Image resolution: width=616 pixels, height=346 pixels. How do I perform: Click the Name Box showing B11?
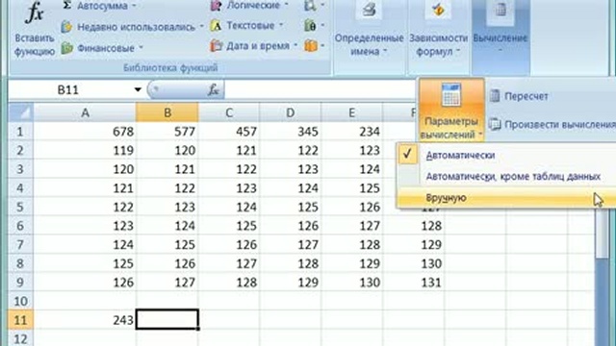[x=68, y=89]
